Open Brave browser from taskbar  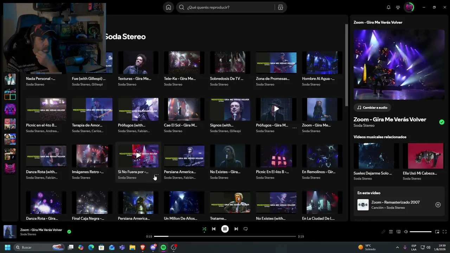143,247
